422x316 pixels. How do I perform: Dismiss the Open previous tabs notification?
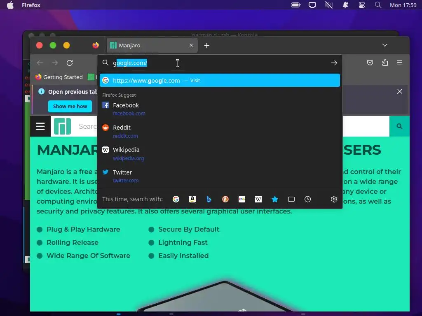click(x=400, y=91)
